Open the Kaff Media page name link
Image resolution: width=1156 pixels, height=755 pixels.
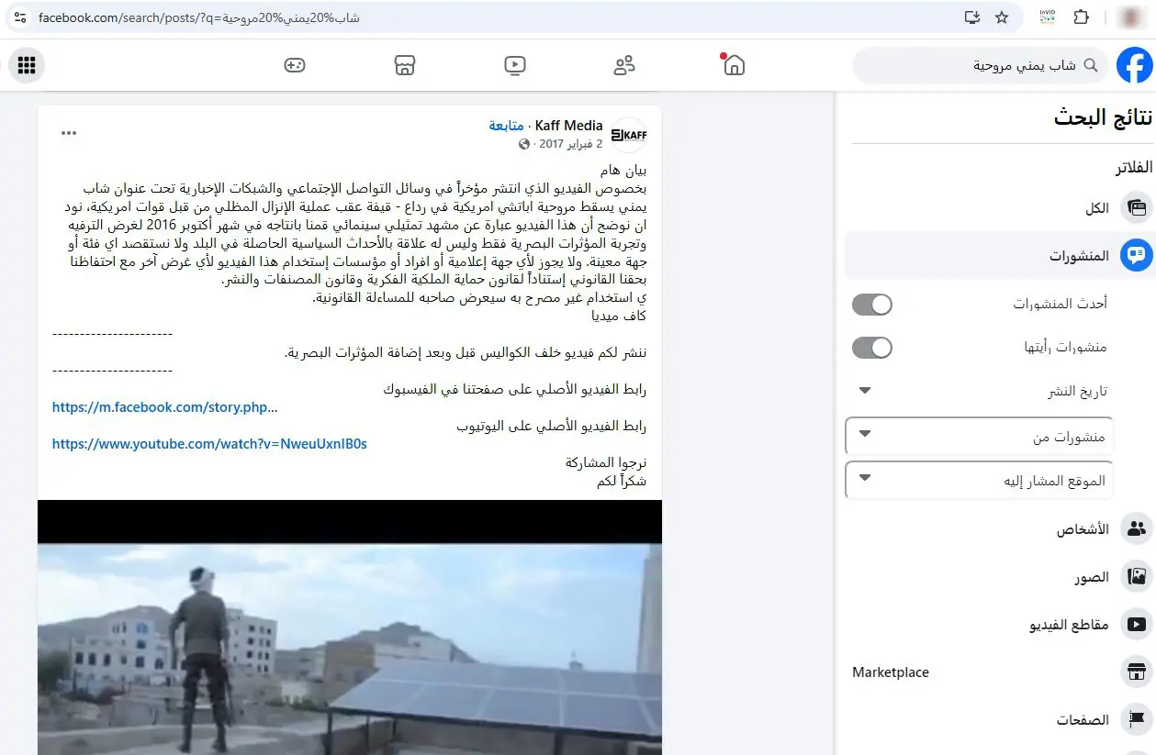[x=569, y=126]
